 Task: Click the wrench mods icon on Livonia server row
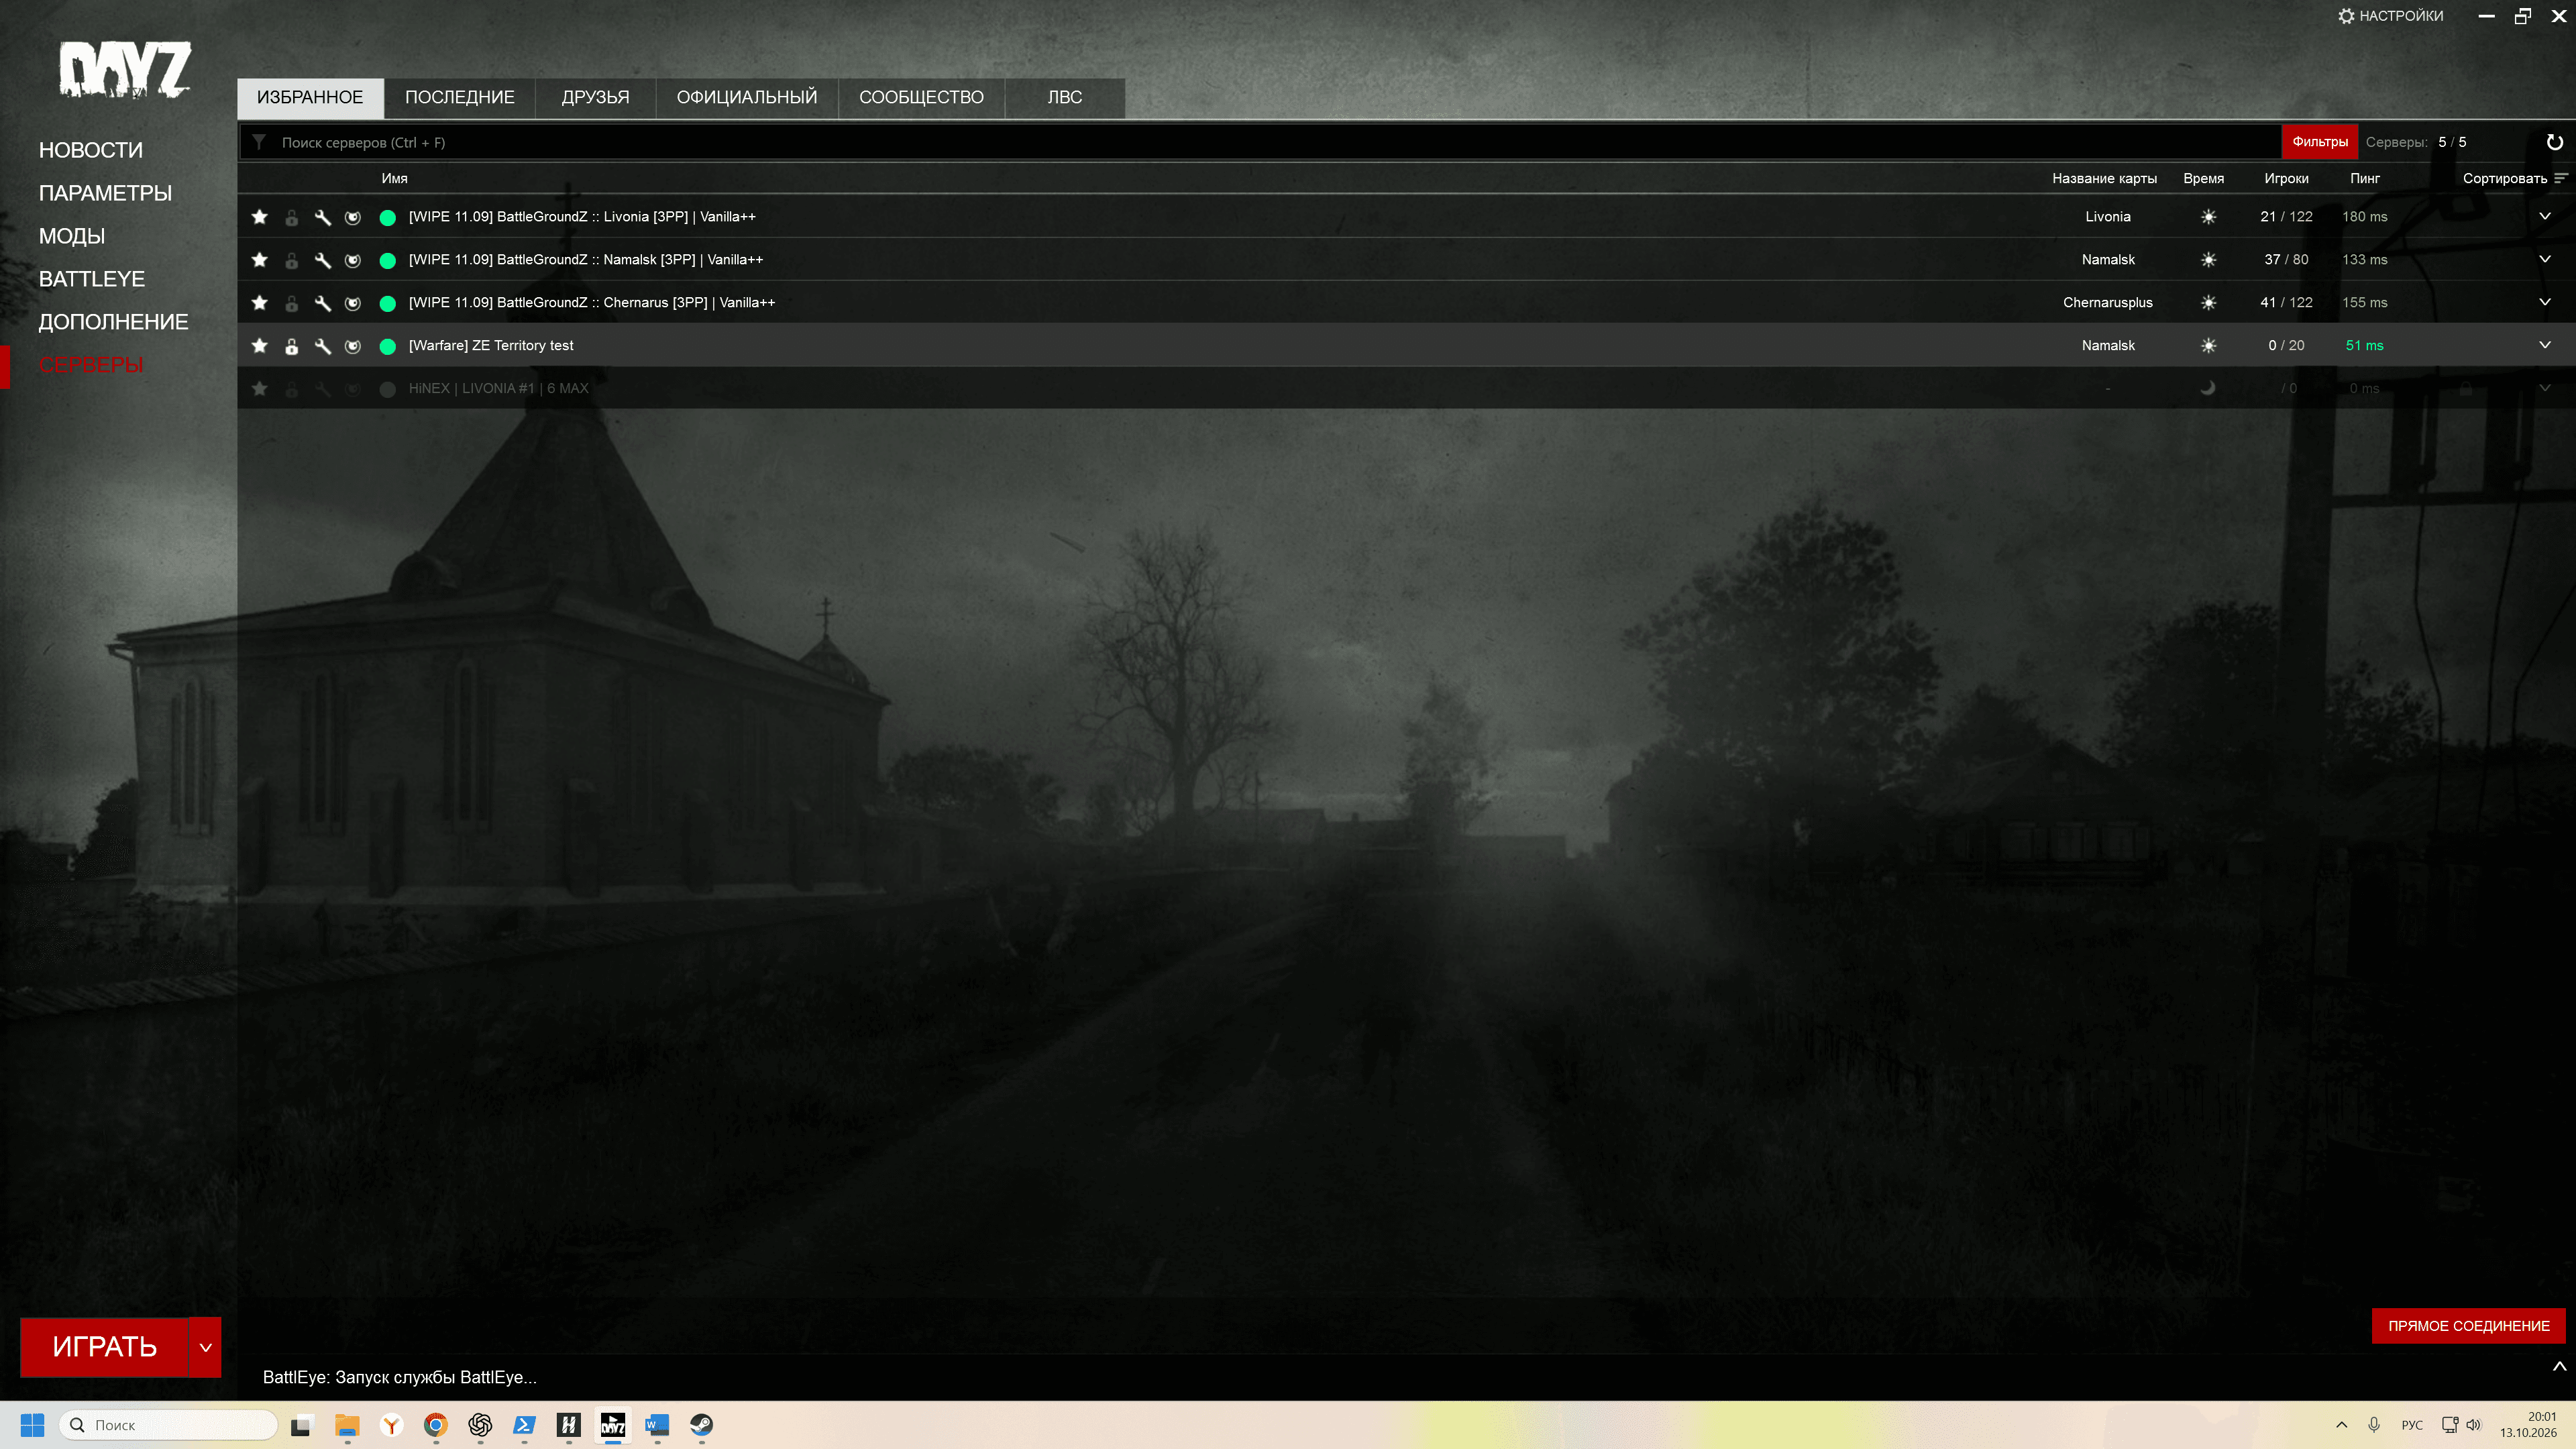(x=323, y=217)
